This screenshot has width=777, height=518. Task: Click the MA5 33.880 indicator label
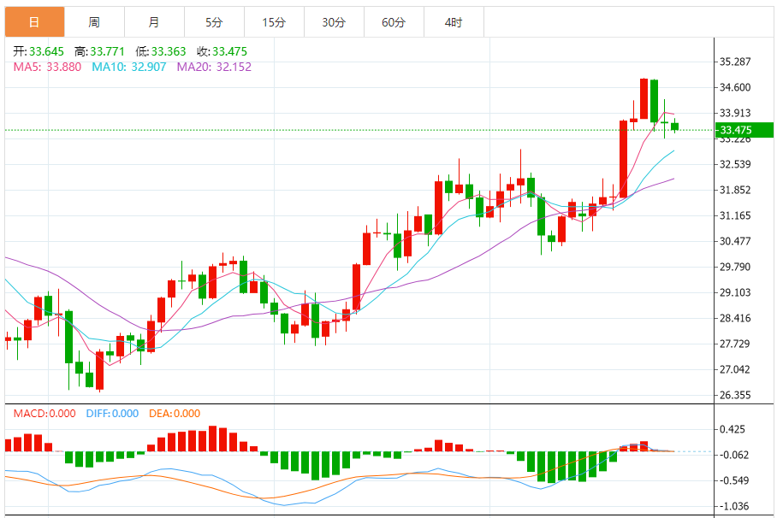coord(47,67)
